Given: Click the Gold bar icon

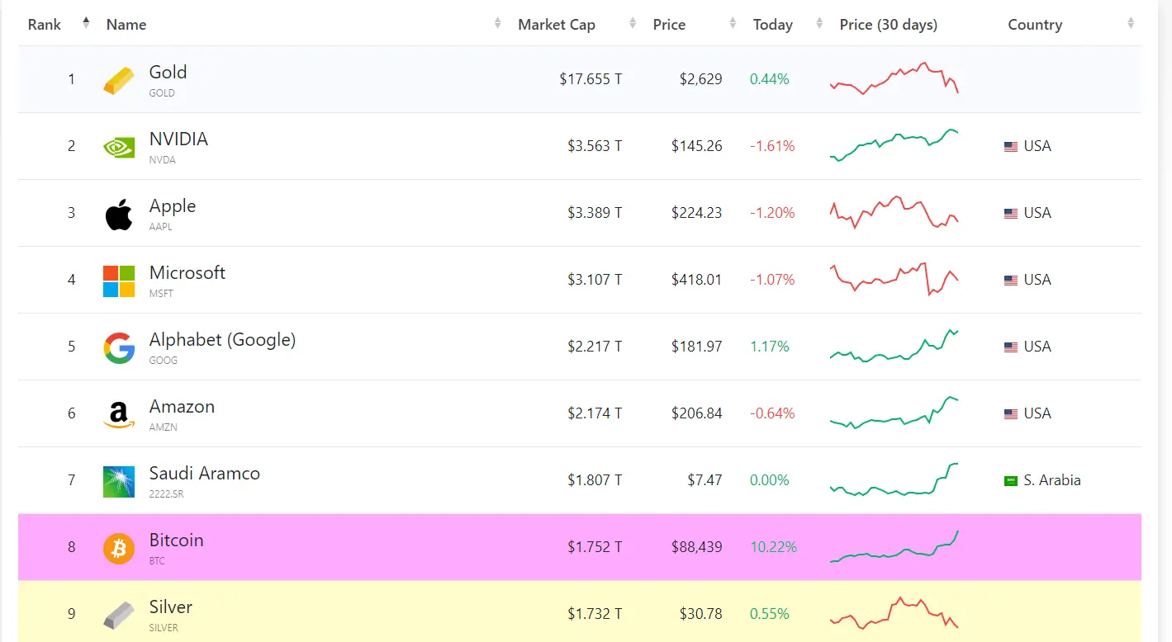Looking at the screenshot, I should pos(118,80).
